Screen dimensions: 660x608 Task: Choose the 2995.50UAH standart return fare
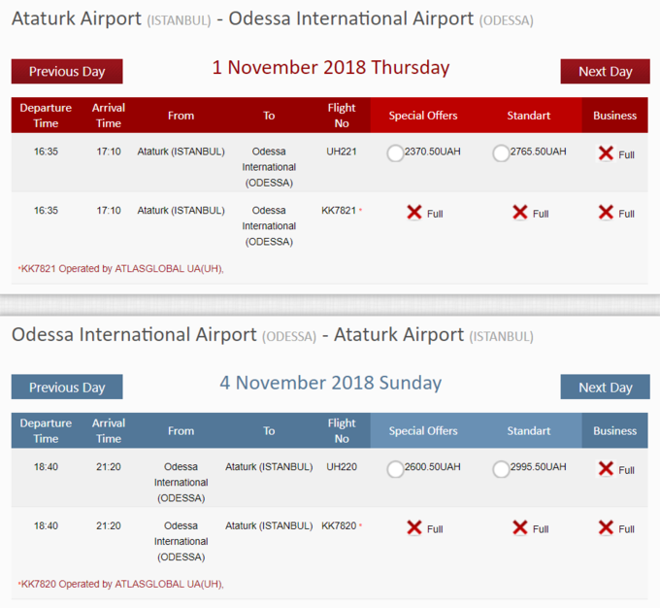coord(501,469)
